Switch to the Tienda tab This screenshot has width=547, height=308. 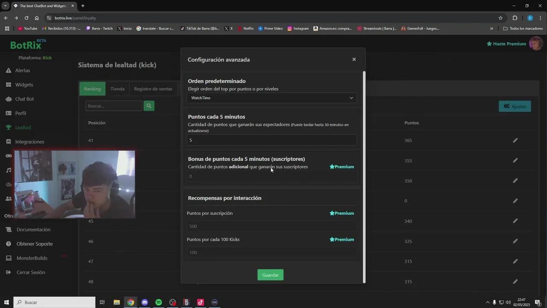[x=118, y=89]
